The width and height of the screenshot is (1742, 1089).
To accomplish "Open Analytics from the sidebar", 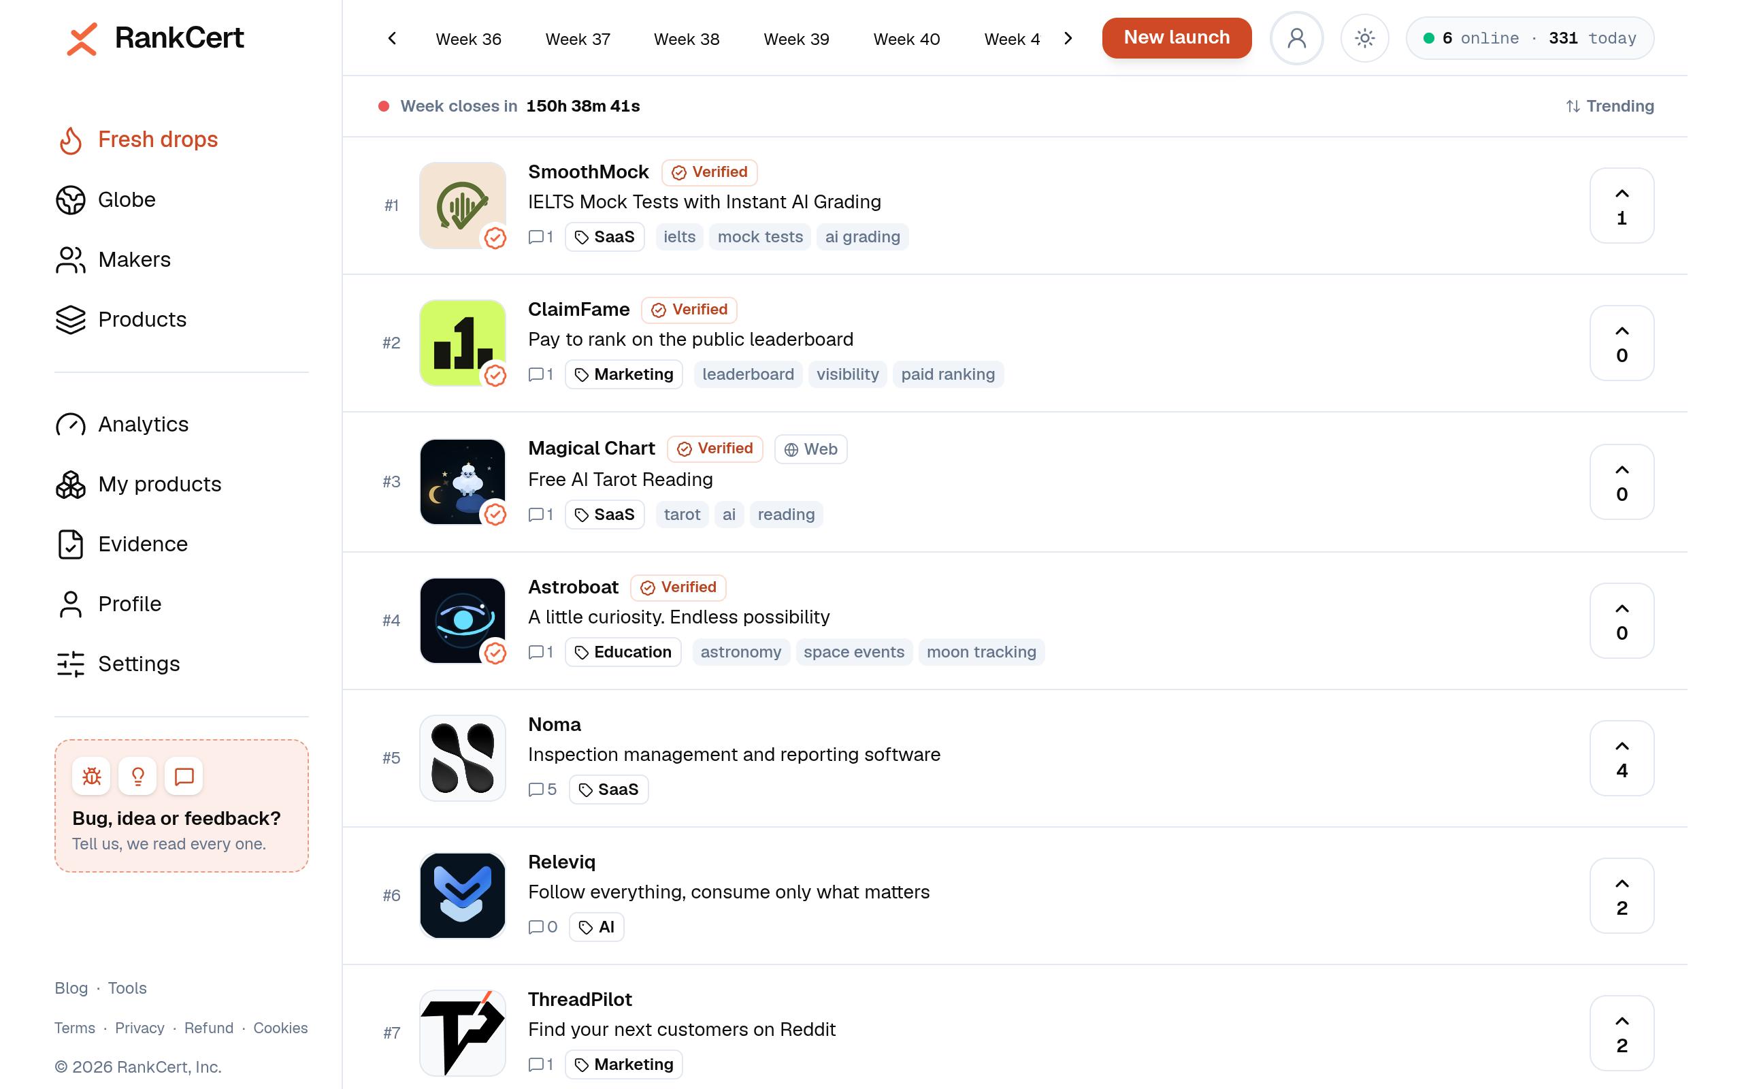I will coord(122,424).
